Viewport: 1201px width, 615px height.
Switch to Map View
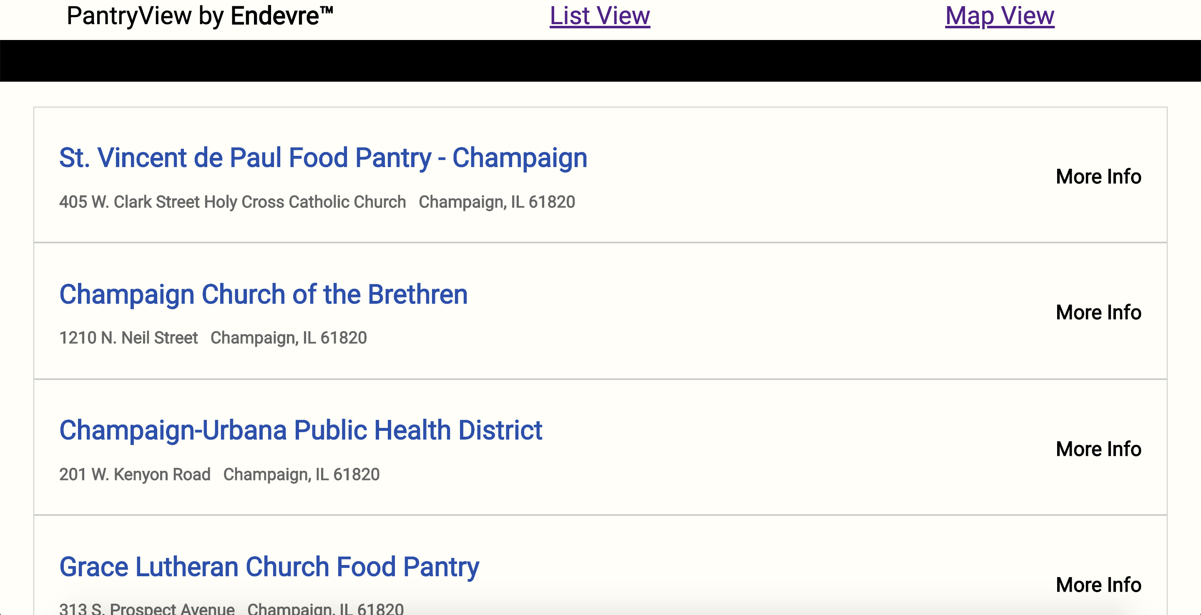tap(1000, 16)
